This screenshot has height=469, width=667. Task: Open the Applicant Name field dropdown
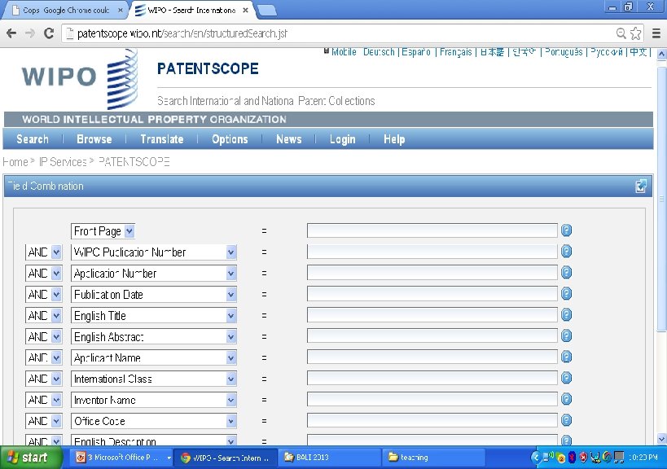click(x=154, y=357)
